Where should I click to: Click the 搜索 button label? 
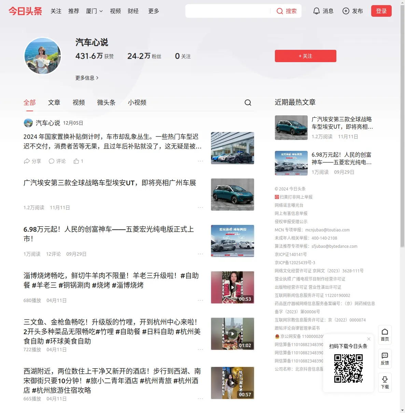tap(291, 11)
